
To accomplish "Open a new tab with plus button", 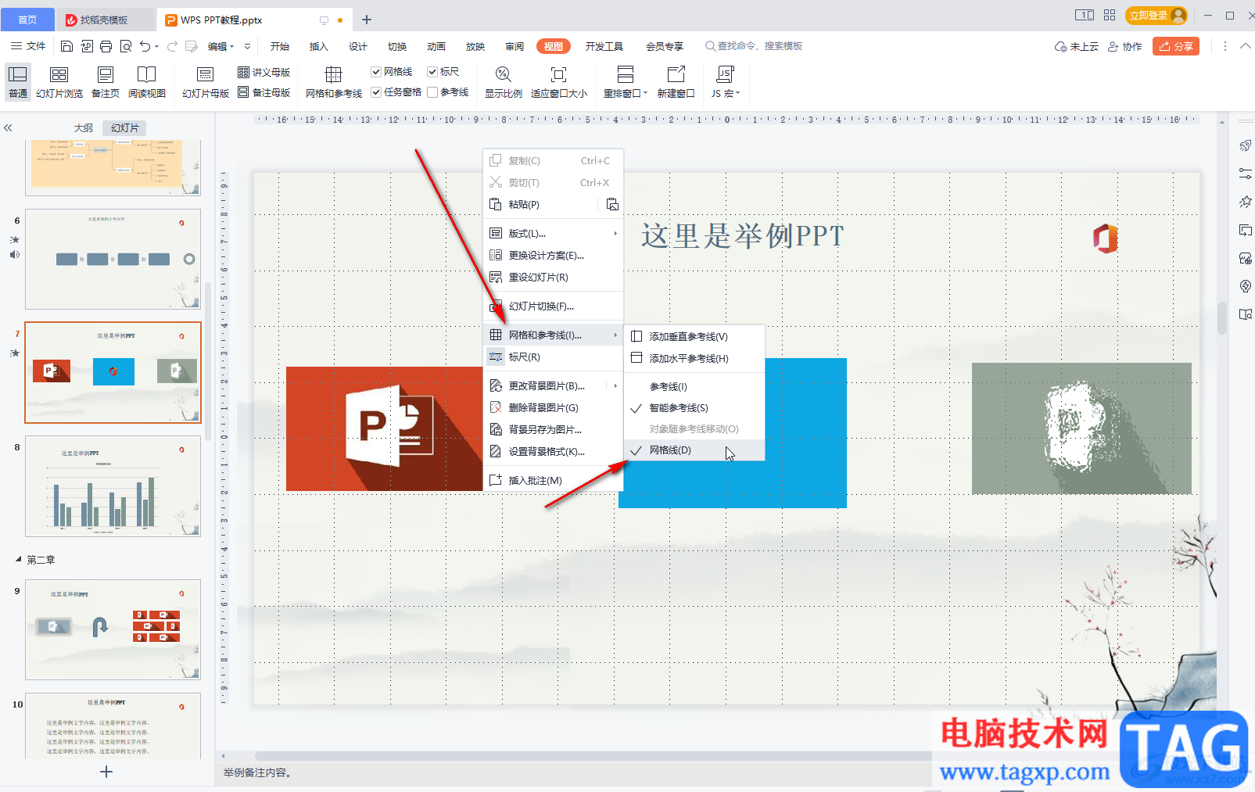I will pos(367,20).
